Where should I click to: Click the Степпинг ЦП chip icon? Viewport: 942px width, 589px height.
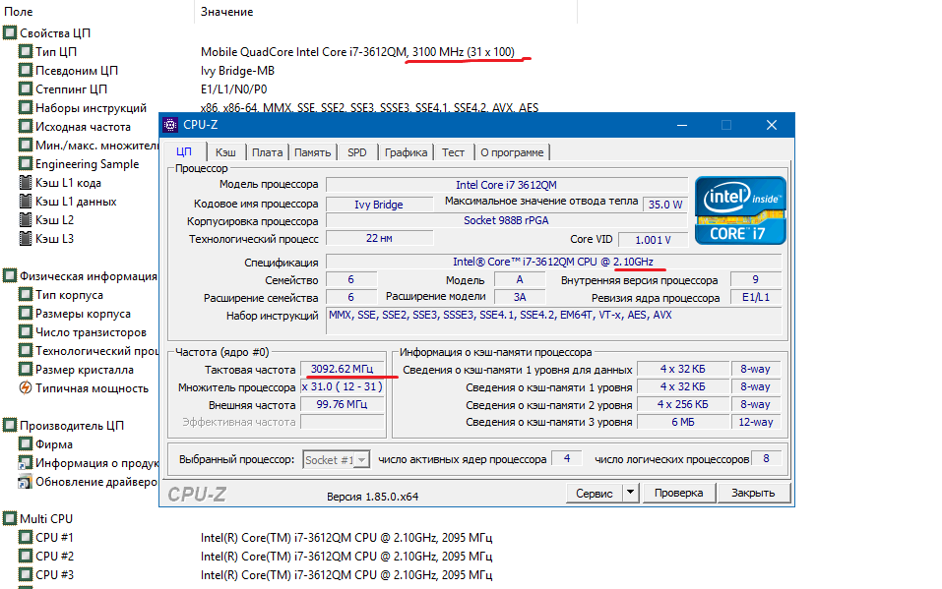pyautogui.click(x=26, y=88)
